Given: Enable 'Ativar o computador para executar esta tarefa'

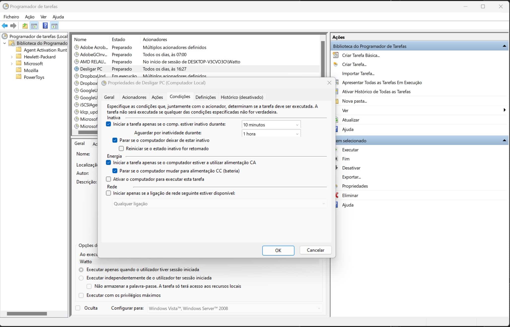Looking at the screenshot, I should [x=108, y=179].
